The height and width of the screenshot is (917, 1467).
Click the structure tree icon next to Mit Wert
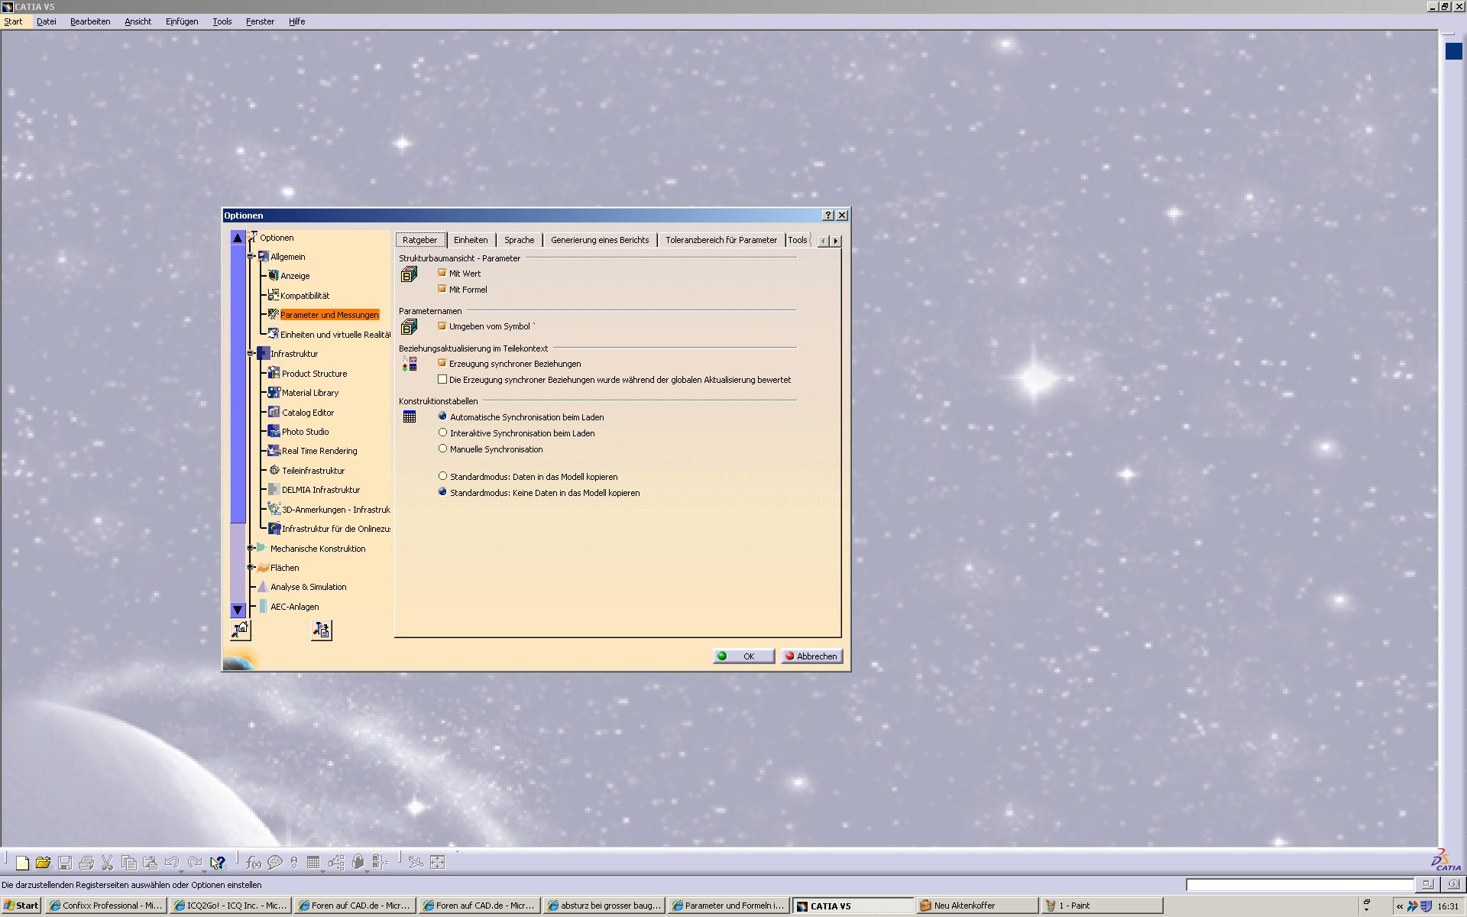tap(409, 274)
